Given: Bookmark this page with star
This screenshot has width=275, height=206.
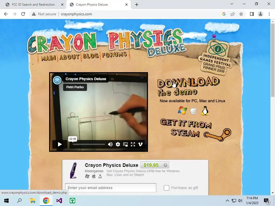Looking at the screenshot, I should pyautogui.click(x=241, y=14).
